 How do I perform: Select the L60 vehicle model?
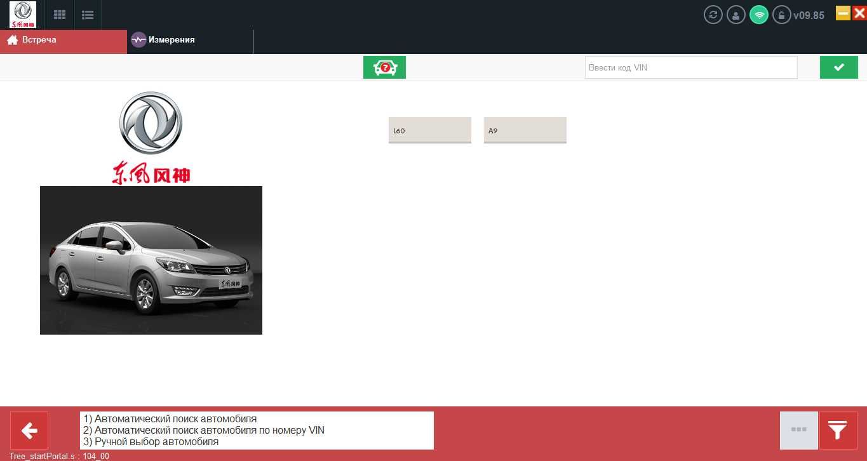[430, 130]
